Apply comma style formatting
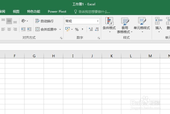 tap(83, 29)
